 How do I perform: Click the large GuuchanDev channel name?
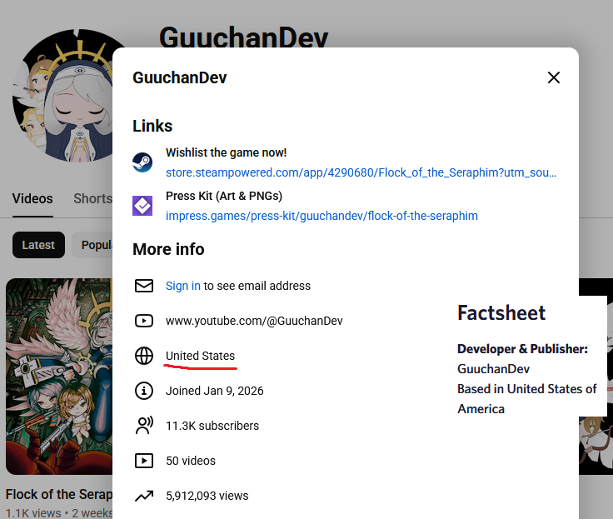[243, 37]
